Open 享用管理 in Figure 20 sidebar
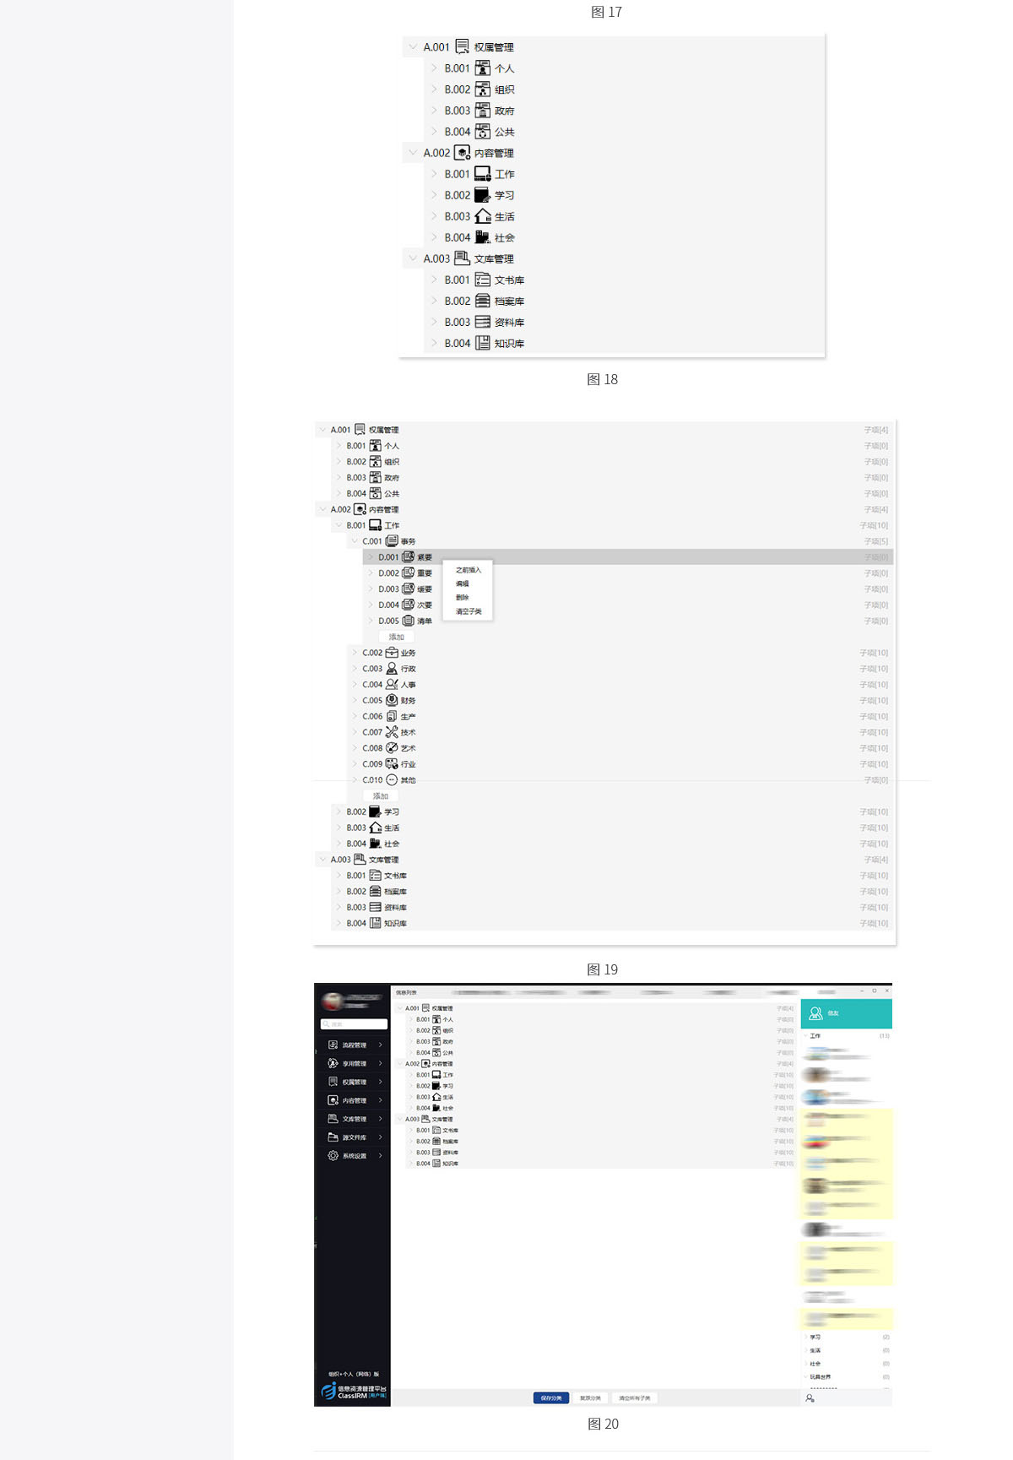Screen dimensions: 1013x1460 pos(355,1063)
